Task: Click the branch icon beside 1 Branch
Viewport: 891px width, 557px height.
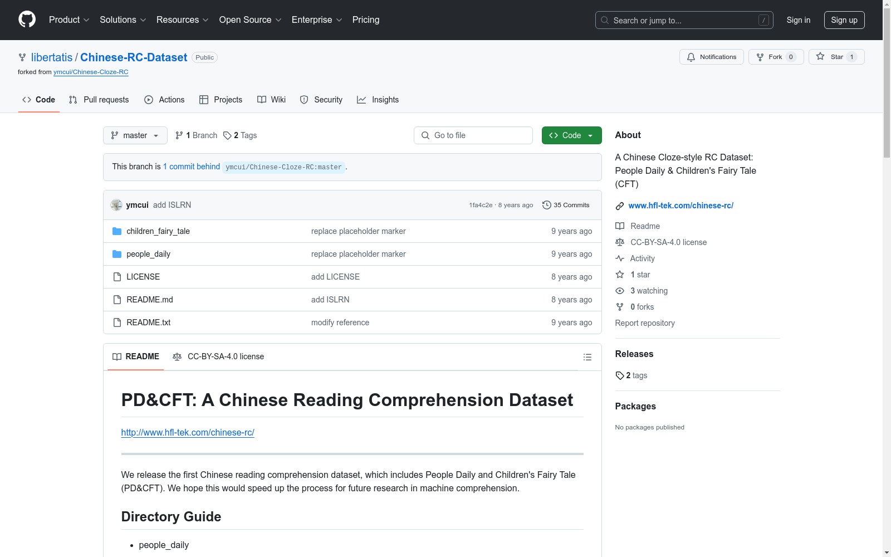Action: click(179, 135)
